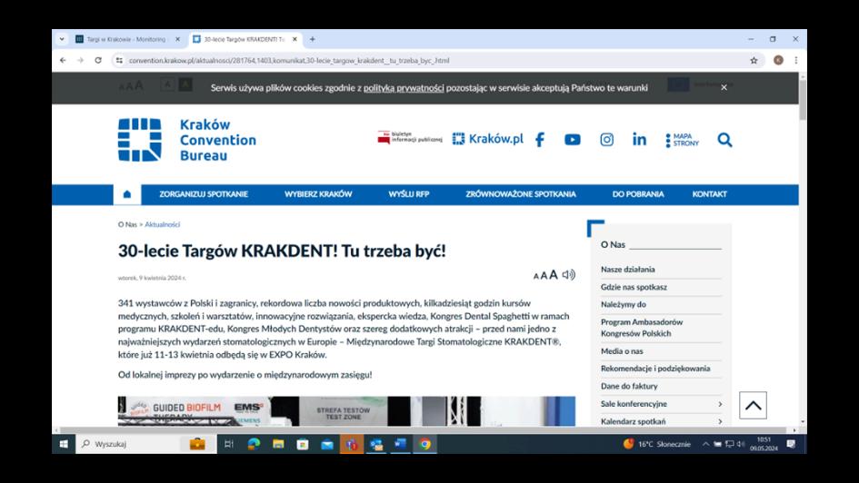Bookmark this page with the star icon
The height and width of the screenshot is (483, 859).
point(754,61)
